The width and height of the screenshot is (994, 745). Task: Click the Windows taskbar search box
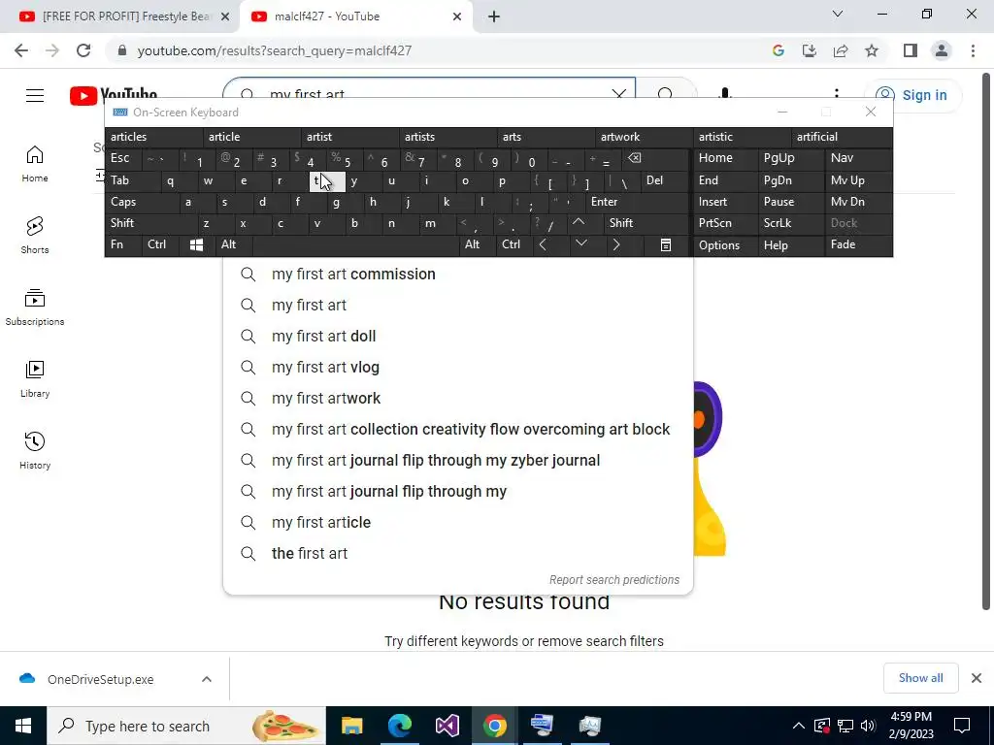pos(186,726)
